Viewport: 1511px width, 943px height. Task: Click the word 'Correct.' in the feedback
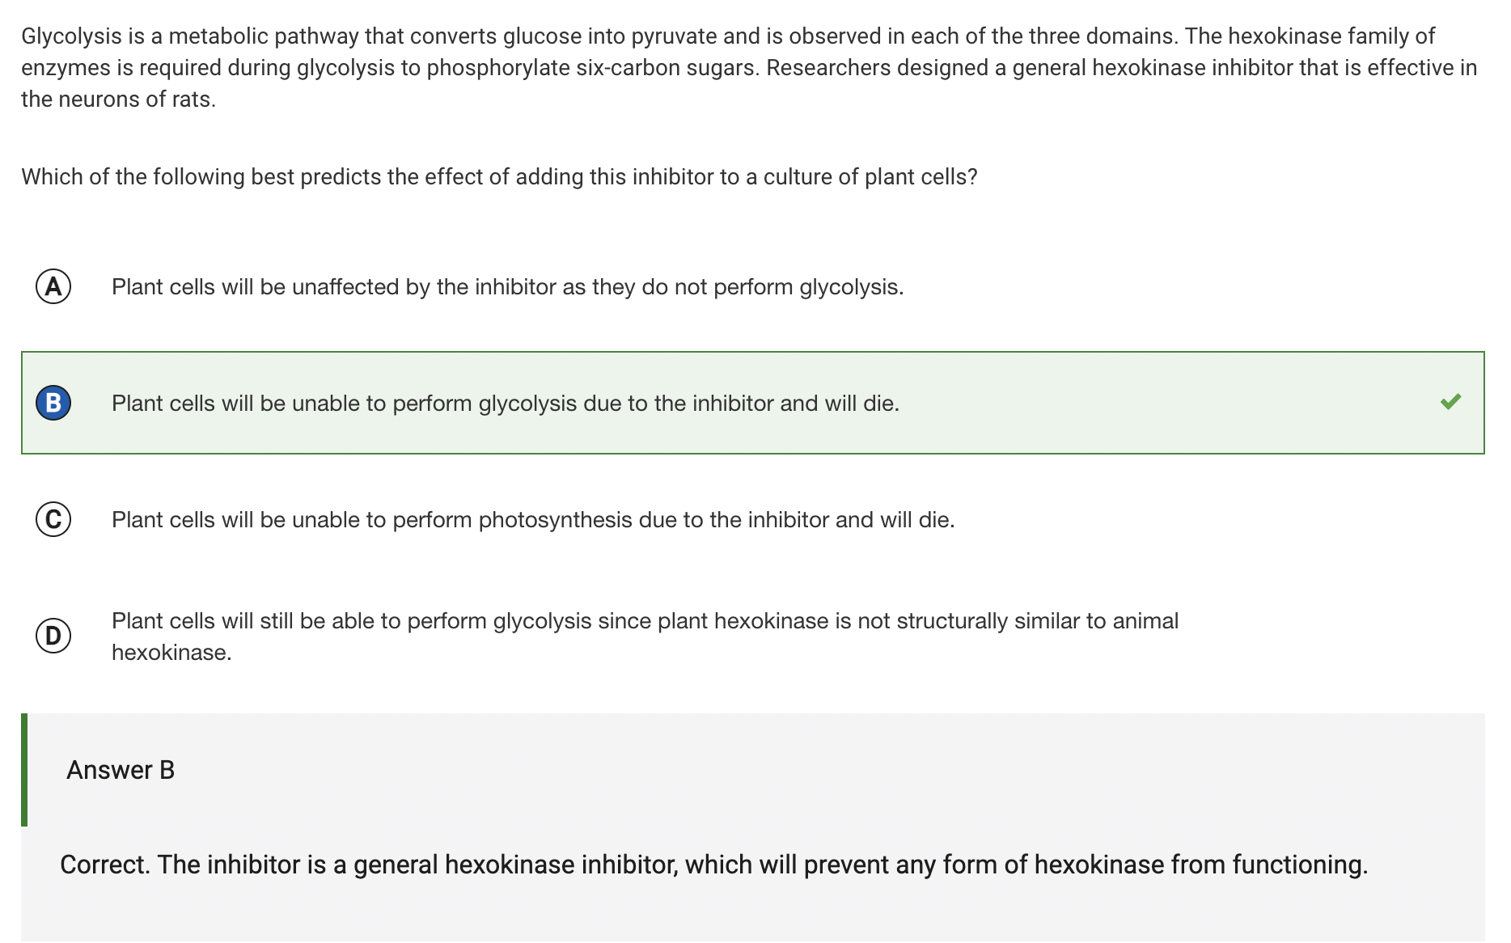coord(105,865)
